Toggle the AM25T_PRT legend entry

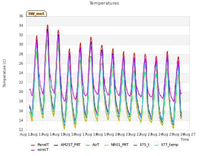[x=68, y=145]
